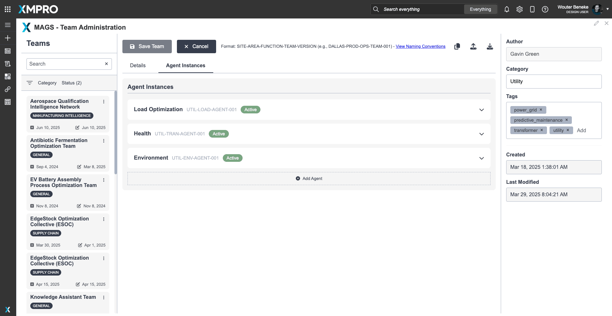Image resolution: width=612 pixels, height=316 pixels.
Task: Open the app launcher grid icon
Action: point(8,9)
